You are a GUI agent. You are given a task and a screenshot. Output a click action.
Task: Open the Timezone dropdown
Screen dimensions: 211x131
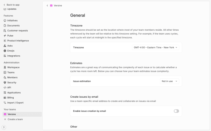[x=155, y=48]
